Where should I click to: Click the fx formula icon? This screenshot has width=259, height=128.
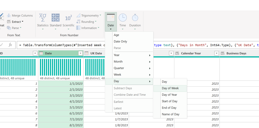click(x=10, y=45)
